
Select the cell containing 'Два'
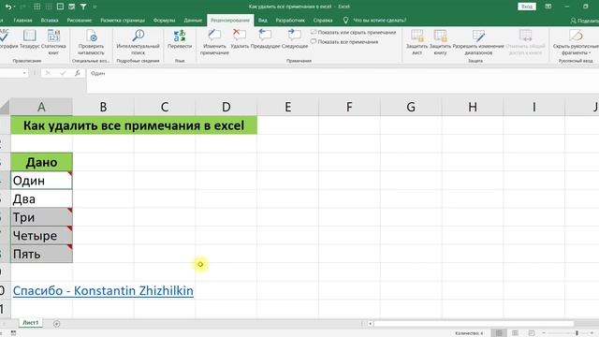tap(41, 198)
